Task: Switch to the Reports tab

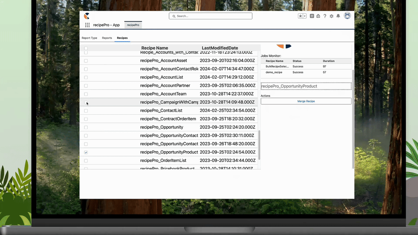Action: [107, 38]
